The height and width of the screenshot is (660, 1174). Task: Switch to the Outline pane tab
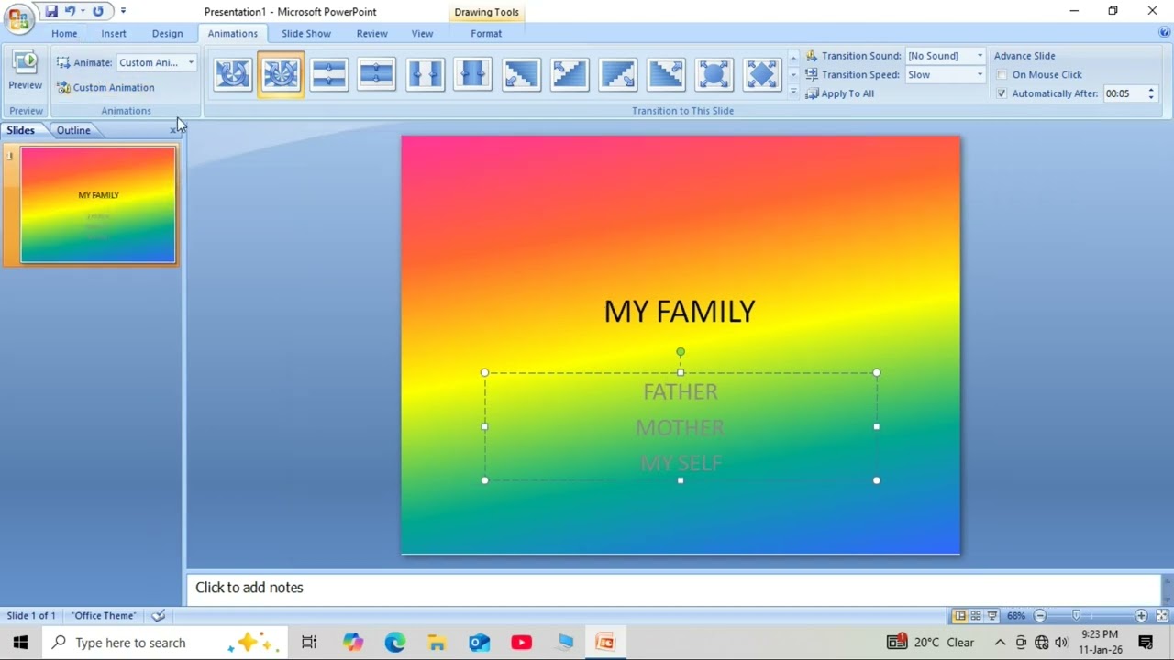point(73,130)
